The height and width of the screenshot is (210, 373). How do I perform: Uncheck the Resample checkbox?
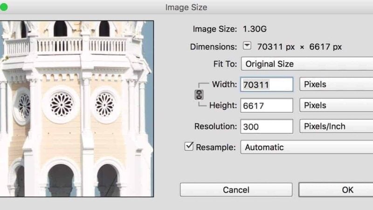pyautogui.click(x=189, y=146)
